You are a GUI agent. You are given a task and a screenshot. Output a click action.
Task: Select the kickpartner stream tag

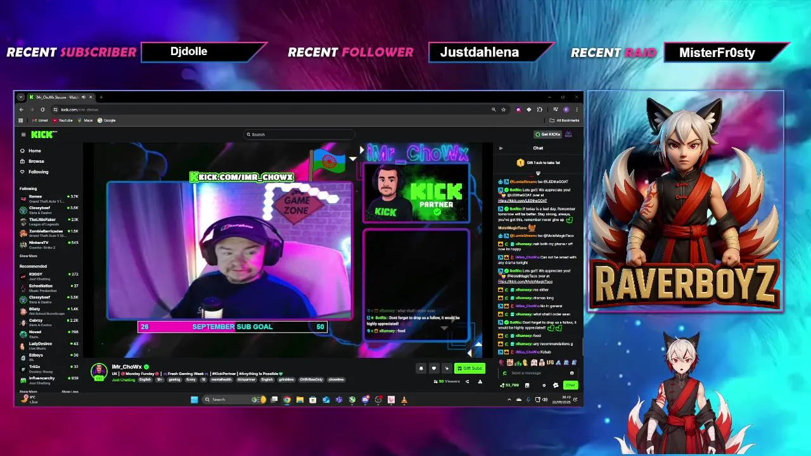246,379
